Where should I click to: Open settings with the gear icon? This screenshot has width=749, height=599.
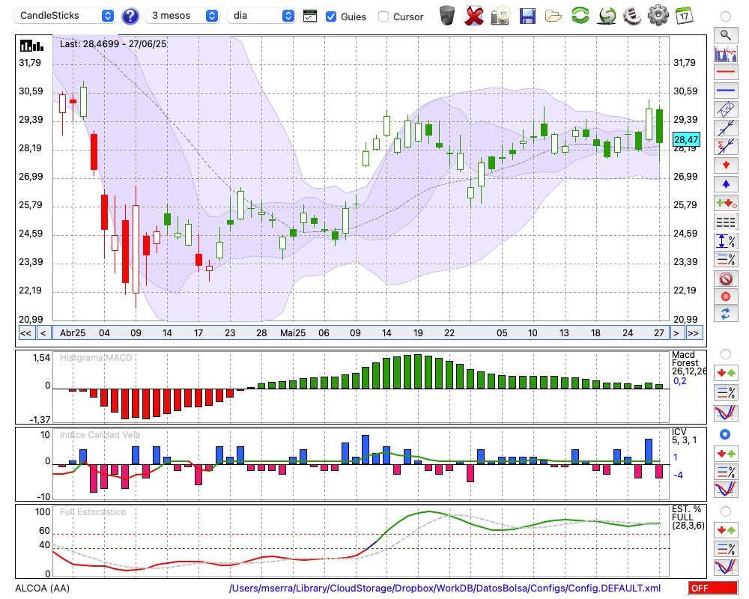[x=658, y=15]
